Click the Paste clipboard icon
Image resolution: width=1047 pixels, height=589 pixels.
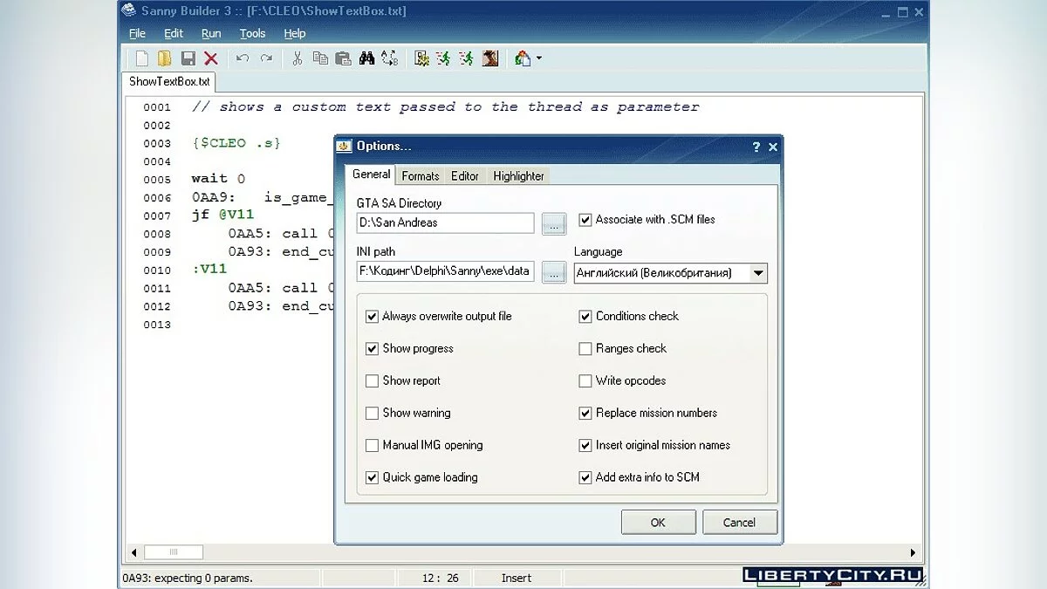[x=343, y=58]
